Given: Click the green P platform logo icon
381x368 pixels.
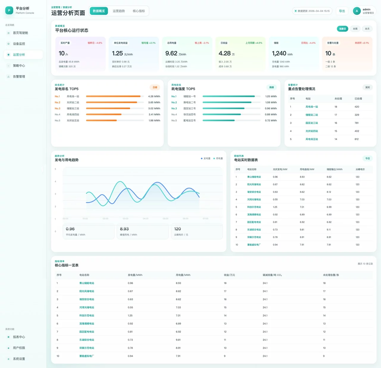Looking at the screenshot, I should [x=9, y=10].
